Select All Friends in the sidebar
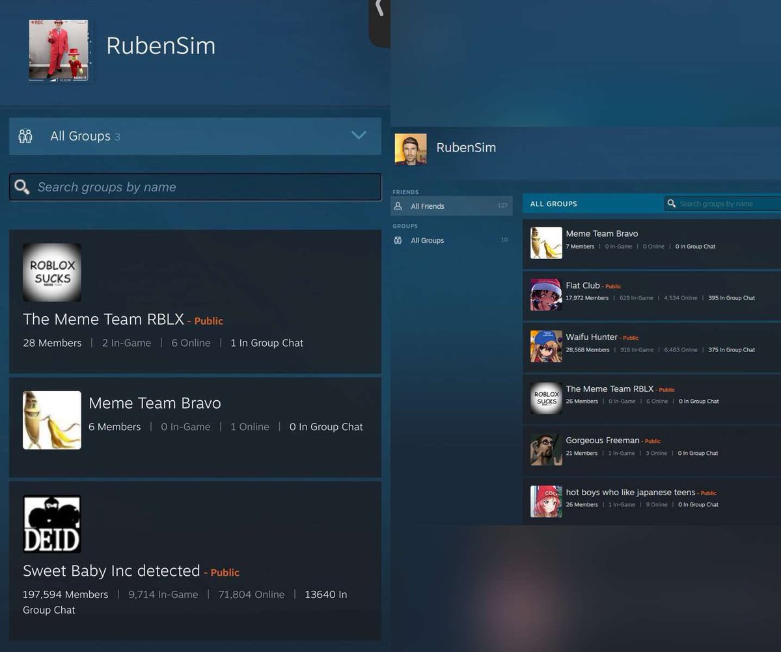Image resolution: width=781 pixels, height=652 pixels. click(452, 206)
